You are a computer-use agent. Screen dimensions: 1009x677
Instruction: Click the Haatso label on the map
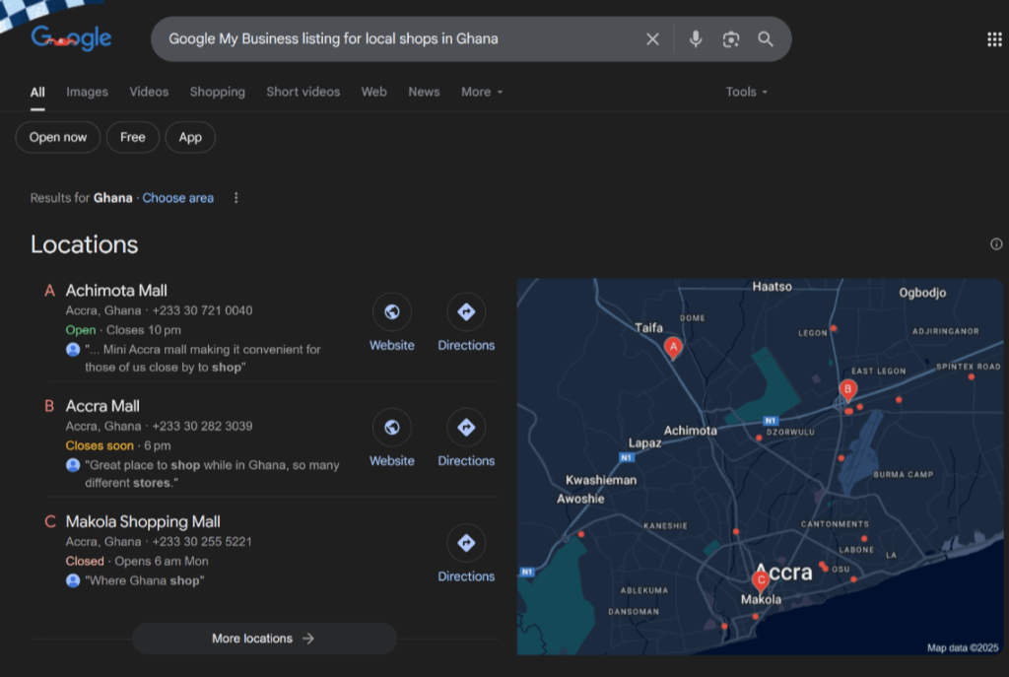773,287
